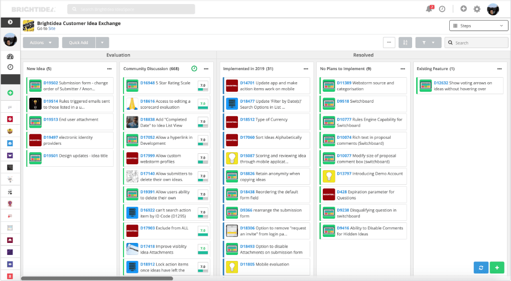Open idea D16948 5 Star Rating Scale
511x281 pixels.
coord(165,83)
